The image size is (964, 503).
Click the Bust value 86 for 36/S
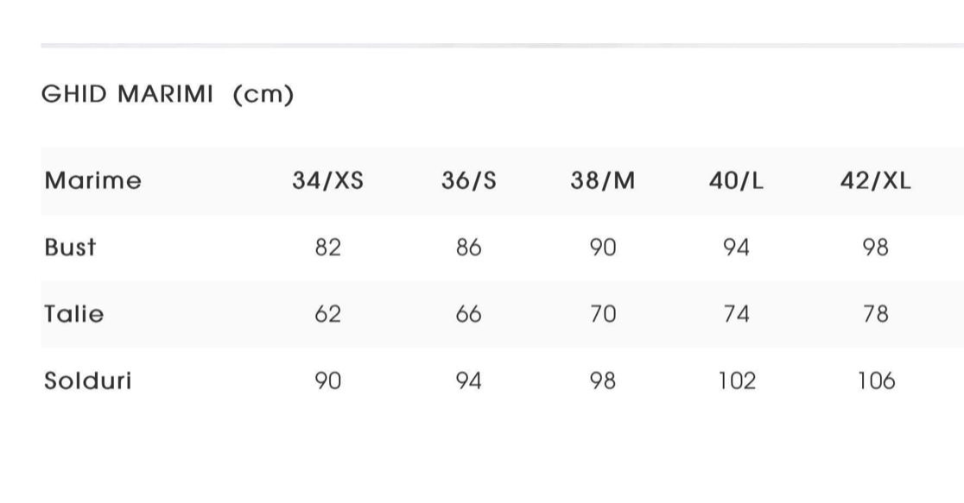coord(469,248)
